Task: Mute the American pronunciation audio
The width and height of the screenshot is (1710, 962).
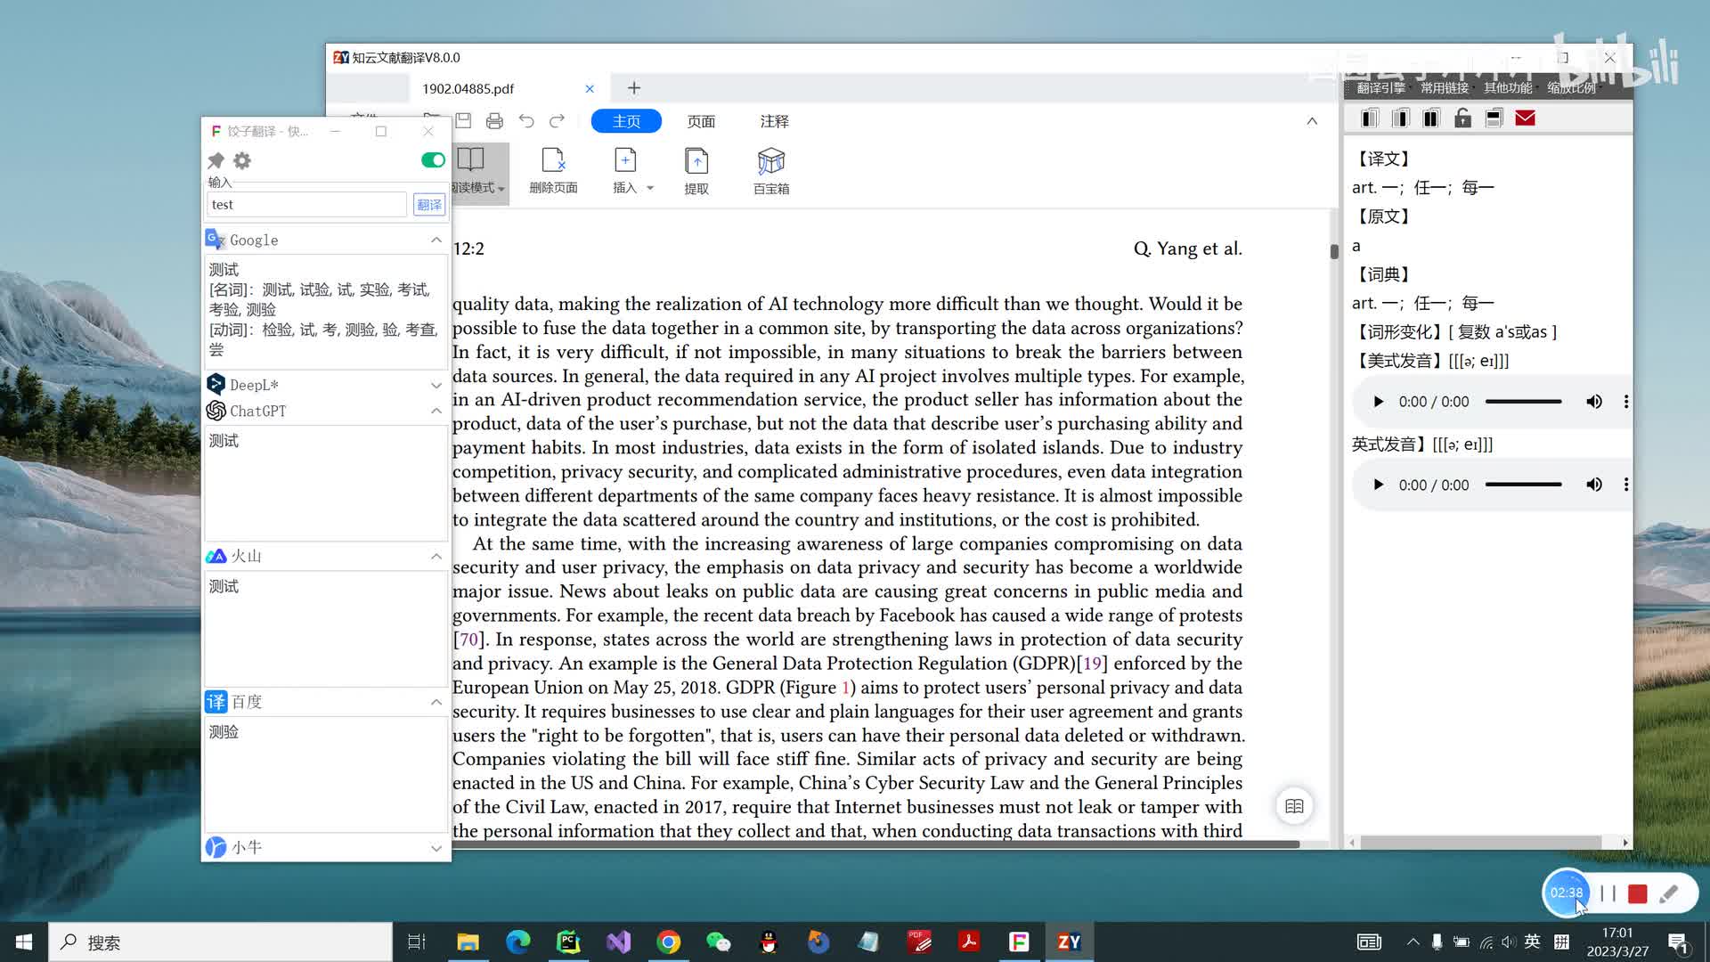Action: click(1593, 402)
